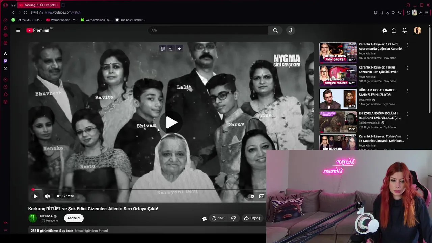This screenshot has height=243, width=432.
Task: Open options for 'HÜDDAM HOCASI DABBE' video
Action: (x=408, y=91)
